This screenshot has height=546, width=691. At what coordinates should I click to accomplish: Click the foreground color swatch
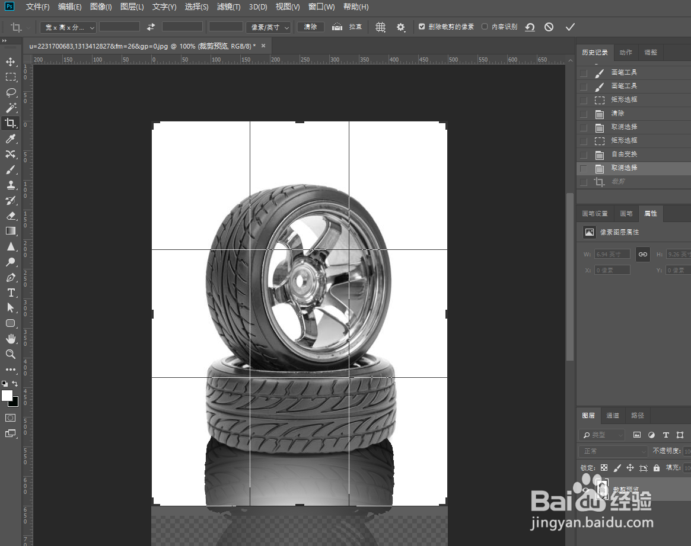coord(7,396)
